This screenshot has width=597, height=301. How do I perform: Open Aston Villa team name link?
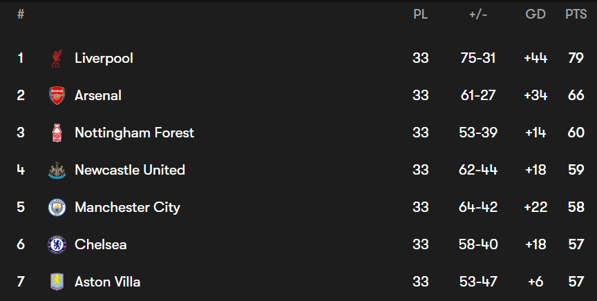(107, 282)
